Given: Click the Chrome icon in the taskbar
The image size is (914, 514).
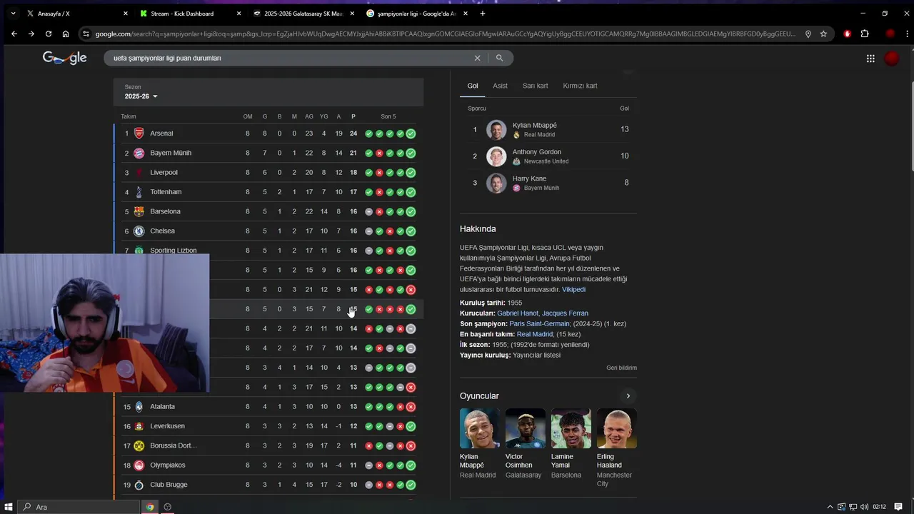Looking at the screenshot, I should (x=150, y=507).
